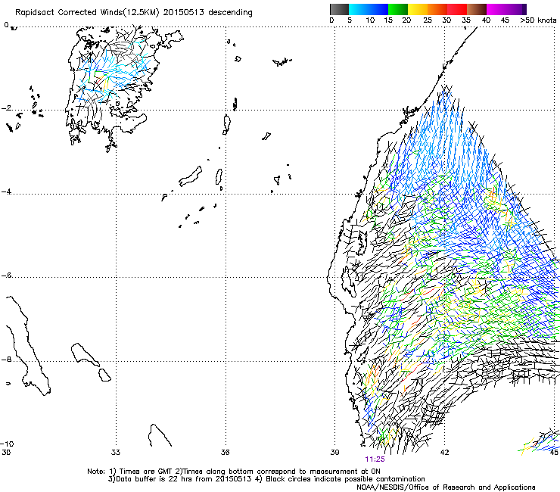The image size is (560, 492).
Task: Click the blue 10-15 knots legend swatch
Action: point(378,9)
